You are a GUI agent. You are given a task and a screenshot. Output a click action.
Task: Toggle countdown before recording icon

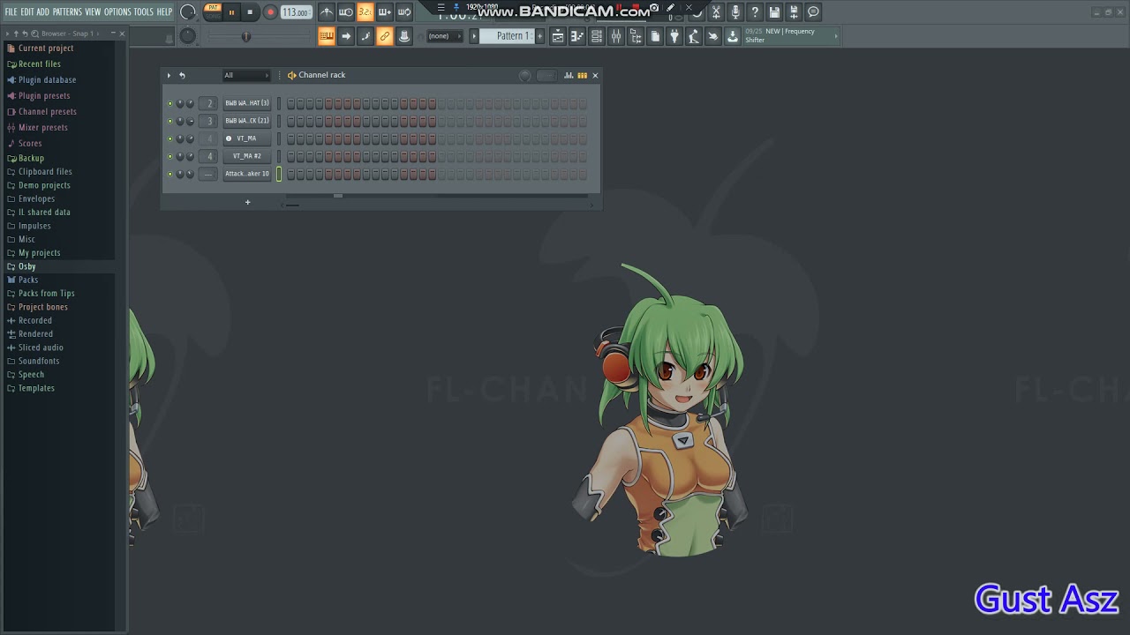click(x=365, y=12)
